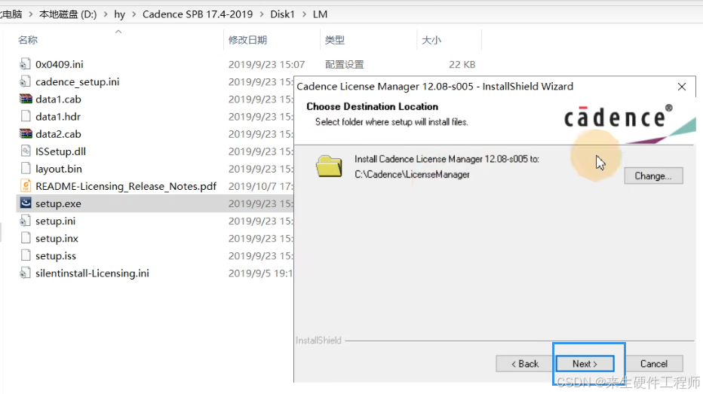Click the README-Licensing_Release_Notes.pdf icon

coord(26,186)
